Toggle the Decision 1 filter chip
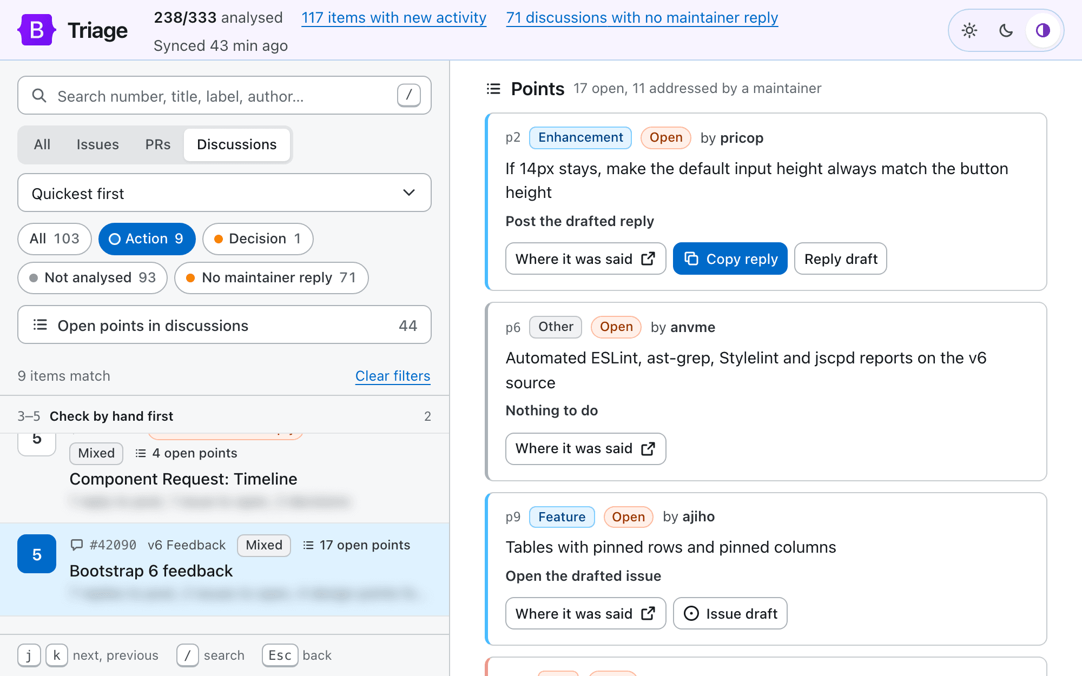Screen dimensions: 1082x676 point(258,238)
